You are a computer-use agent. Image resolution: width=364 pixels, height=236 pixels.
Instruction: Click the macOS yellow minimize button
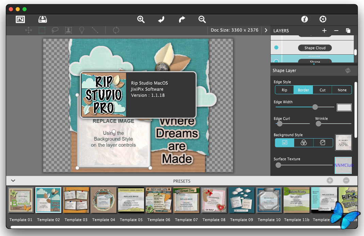coord(18,9)
